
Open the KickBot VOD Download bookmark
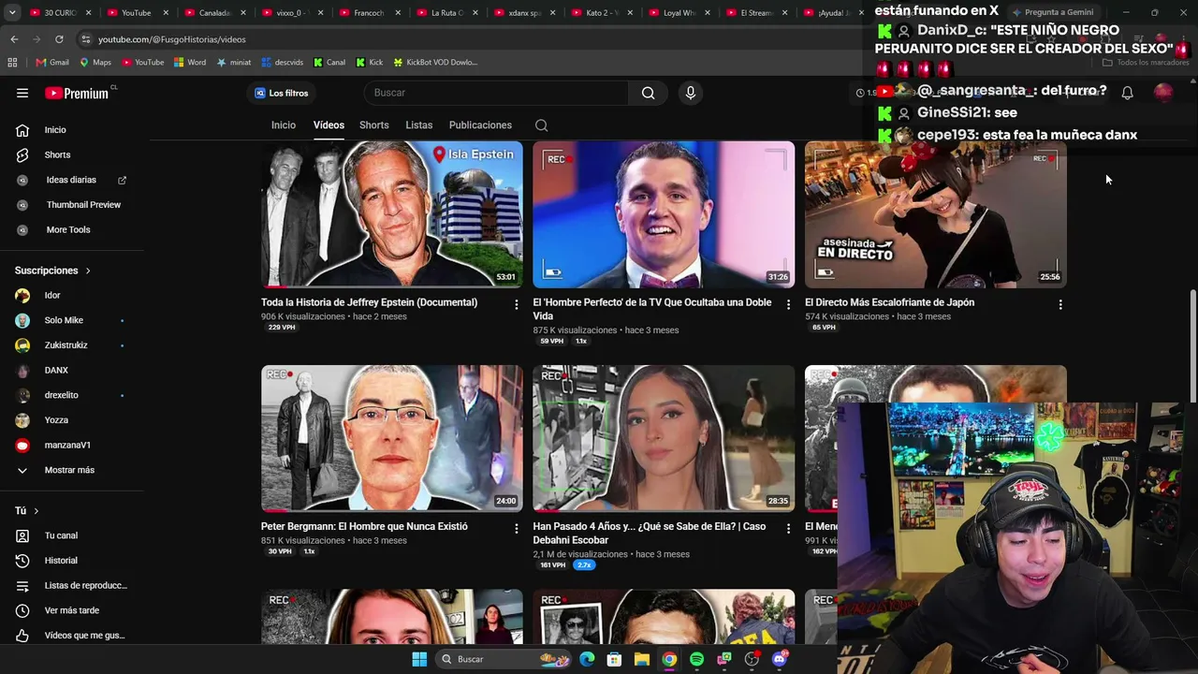(435, 63)
